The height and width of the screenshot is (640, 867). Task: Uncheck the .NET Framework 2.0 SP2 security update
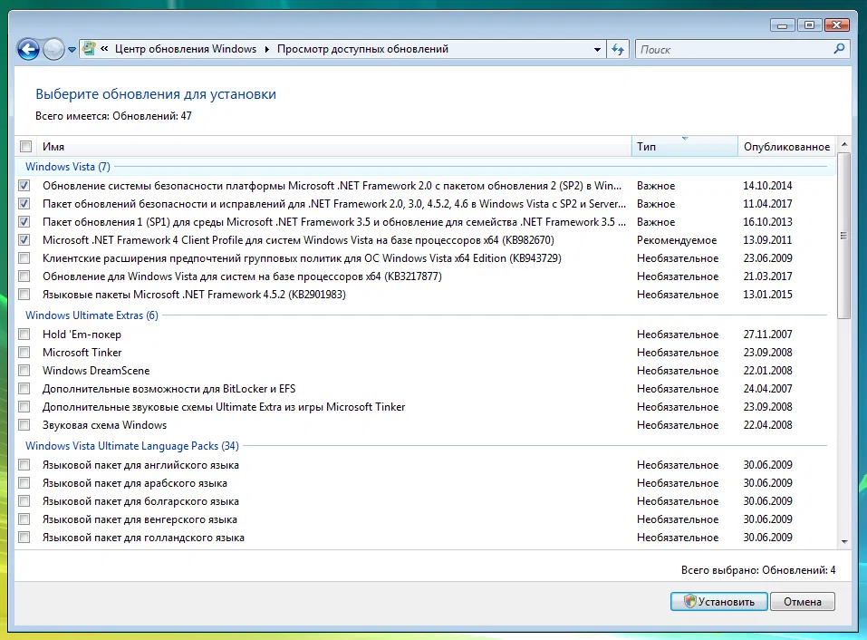tap(24, 185)
